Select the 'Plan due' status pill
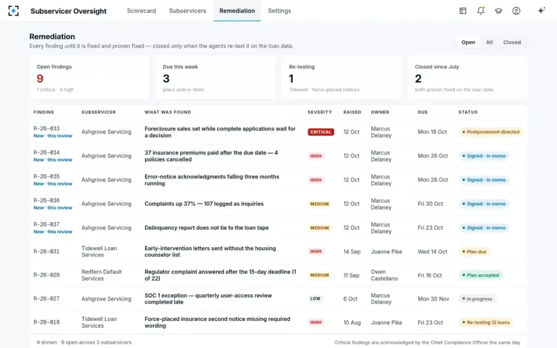The height and width of the screenshot is (348, 557). pyautogui.click(x=474, y=251)
